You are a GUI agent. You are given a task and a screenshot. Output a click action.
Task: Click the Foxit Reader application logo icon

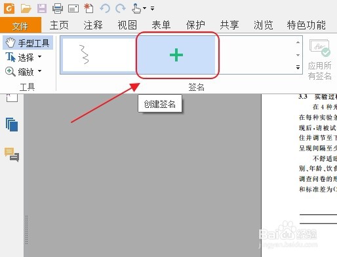(9, 9)
